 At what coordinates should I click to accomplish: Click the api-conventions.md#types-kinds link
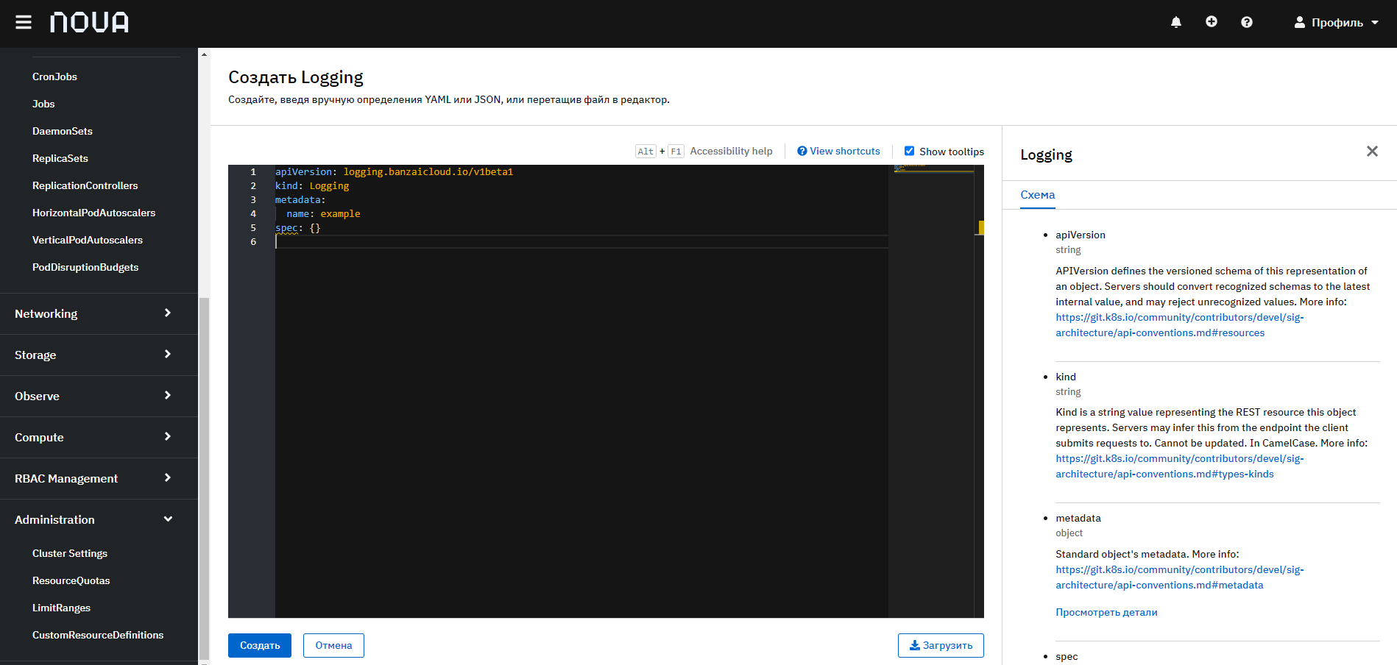tap(1179, 466)
